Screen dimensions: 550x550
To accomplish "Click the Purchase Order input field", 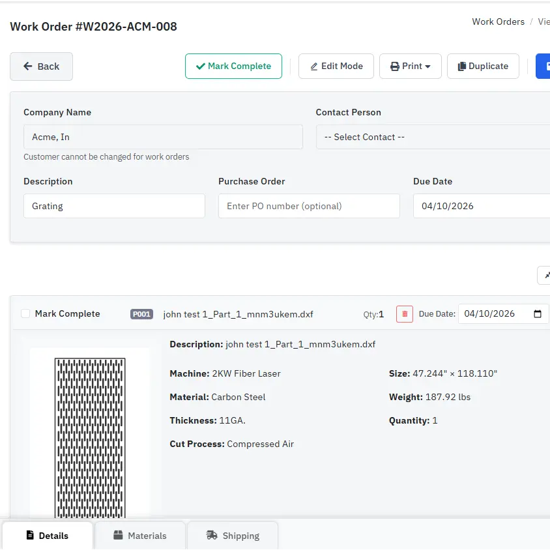I will 309,206.
